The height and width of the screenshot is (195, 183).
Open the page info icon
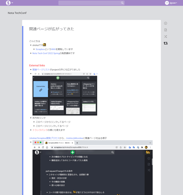click(x=166, y=23)
